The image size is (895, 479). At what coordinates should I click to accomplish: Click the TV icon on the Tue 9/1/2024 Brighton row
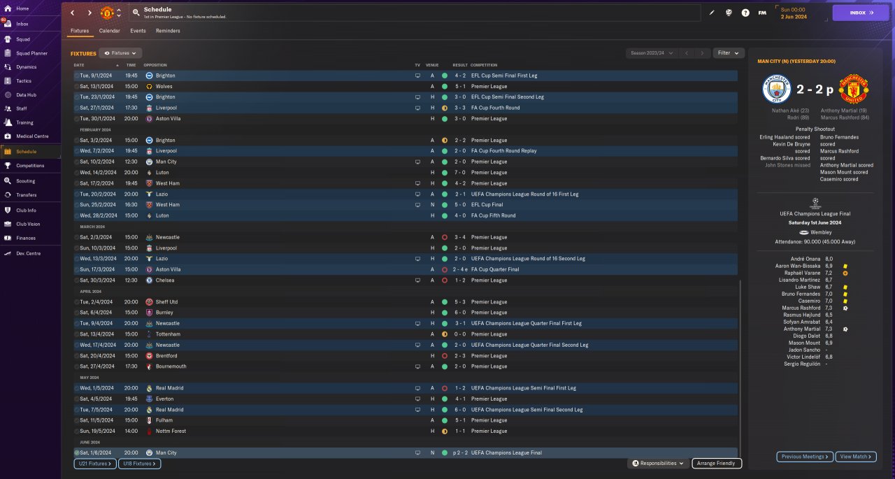[x=418, y=76]
